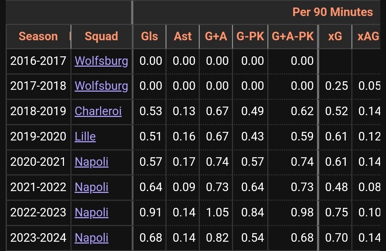This screenshot has width=386, height=251.
Task: Open Wolfsburg link in 2017-2018 row
Action: [x=101, y=86]
